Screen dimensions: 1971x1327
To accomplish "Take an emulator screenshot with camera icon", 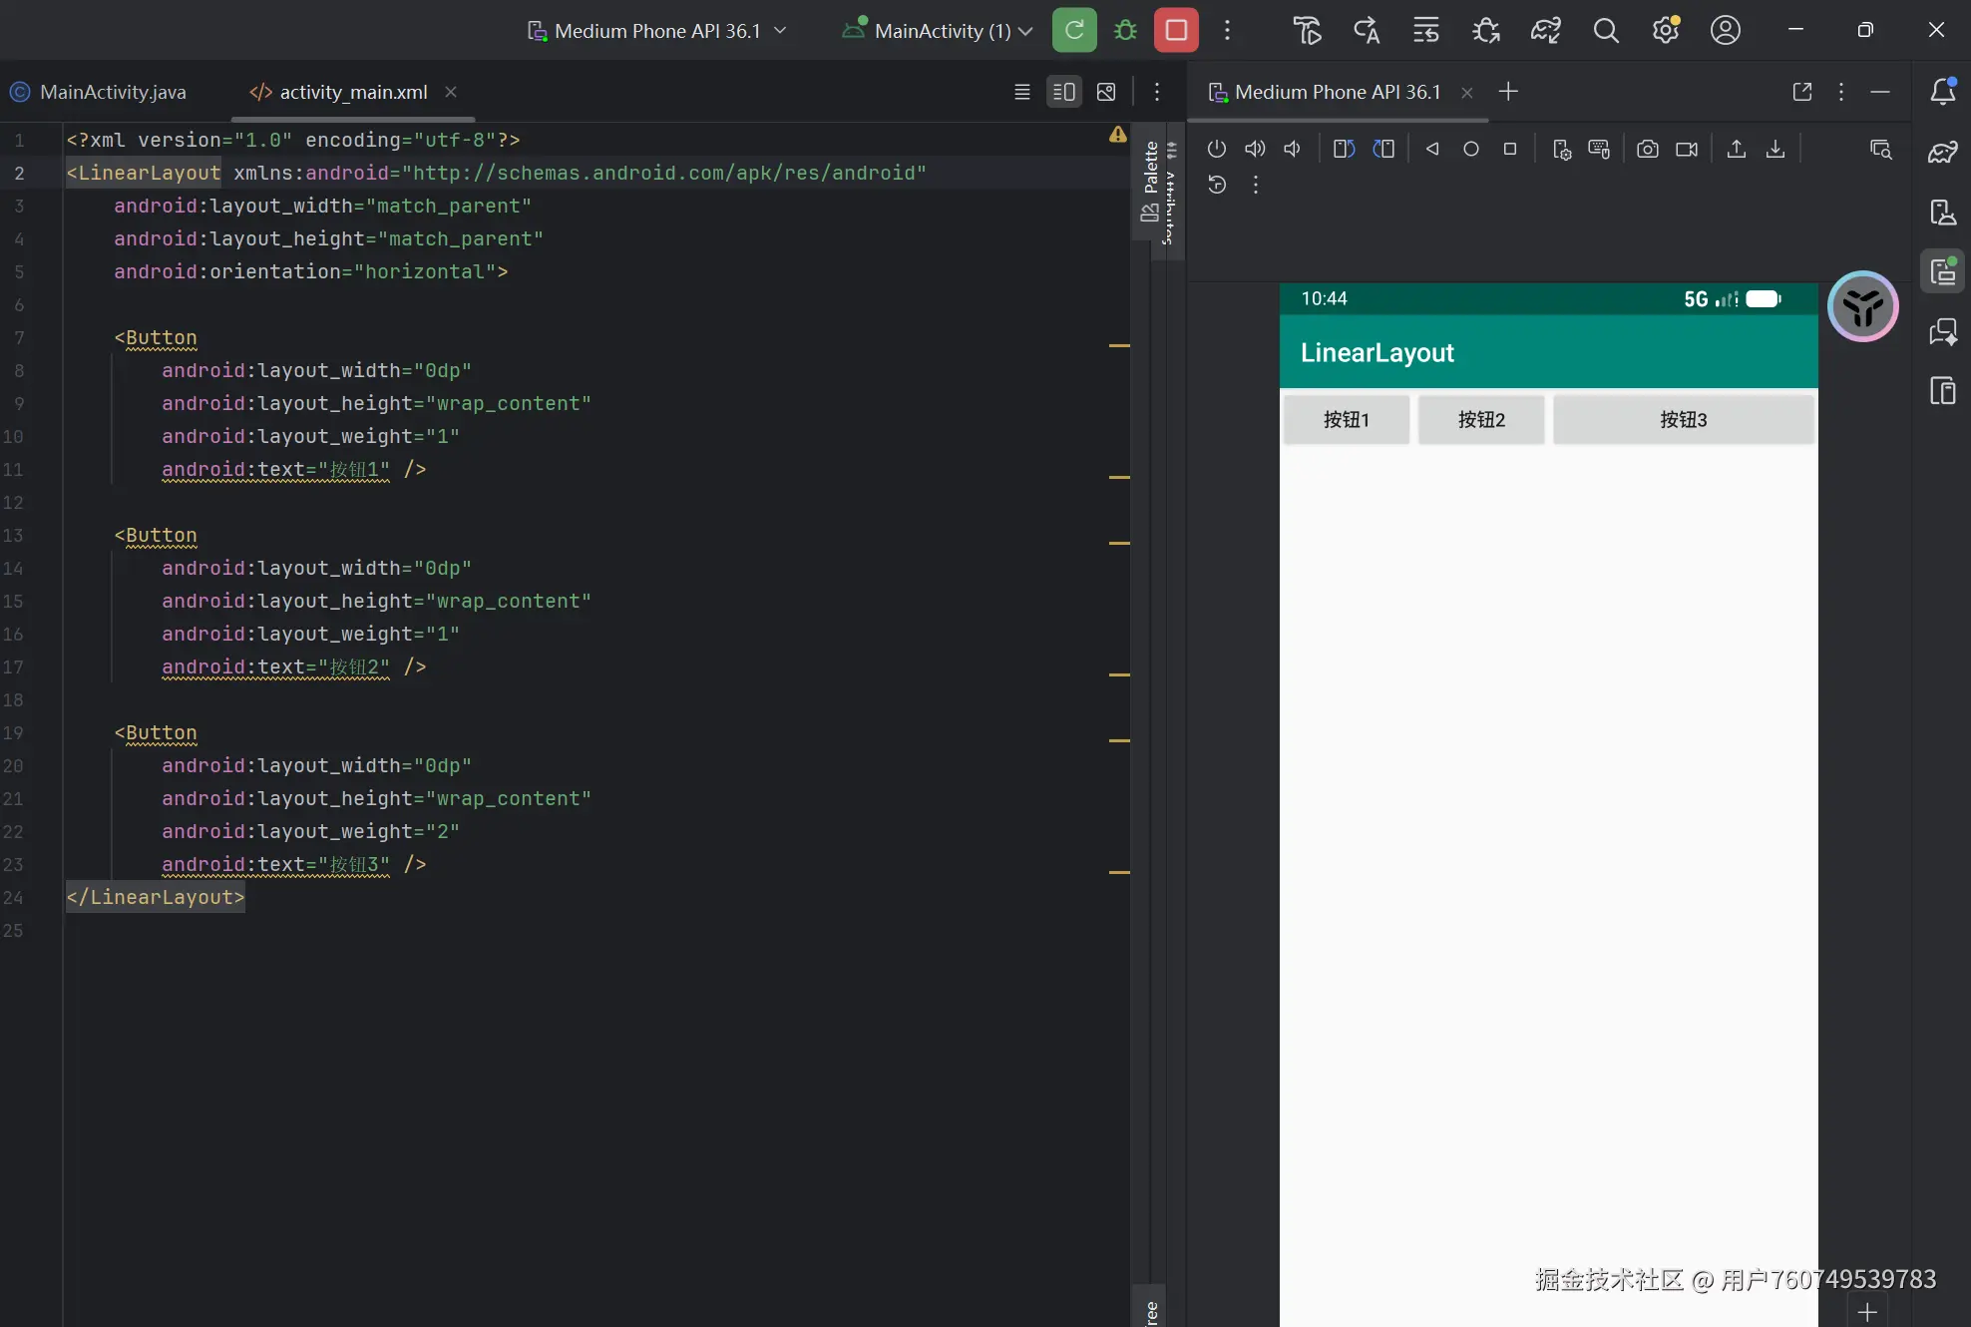I will click(1648, 149).
